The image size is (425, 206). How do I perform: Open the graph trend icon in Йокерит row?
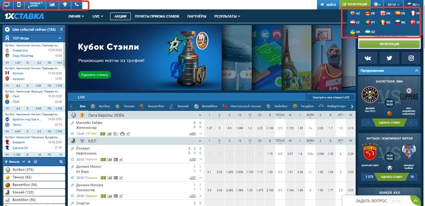point(120,159)
